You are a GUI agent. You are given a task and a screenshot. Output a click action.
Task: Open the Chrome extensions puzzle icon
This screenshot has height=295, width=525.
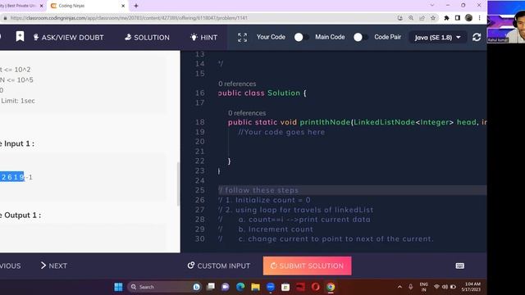tap(446, 18)
